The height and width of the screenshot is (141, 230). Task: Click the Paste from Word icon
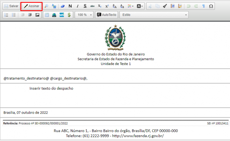click(173, 6)
